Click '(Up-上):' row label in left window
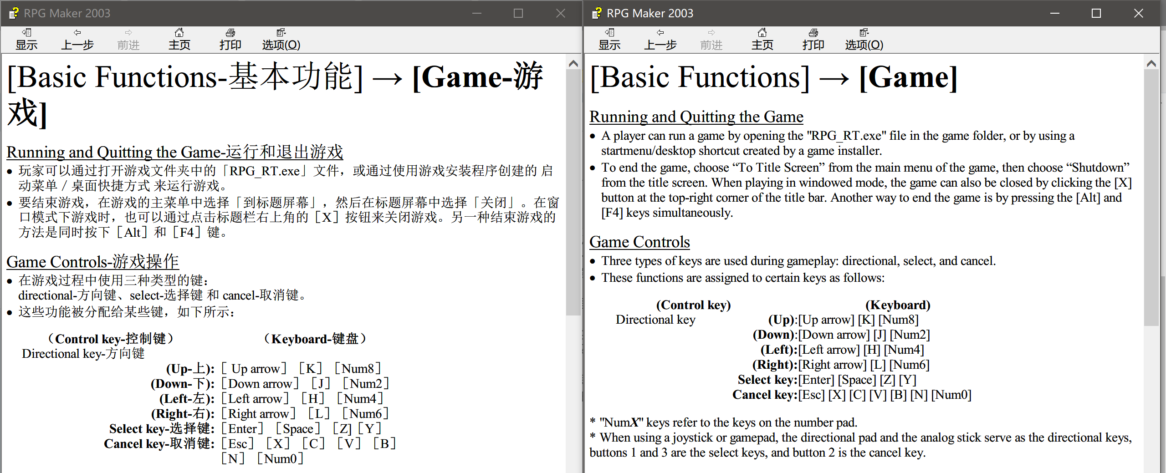 190,369
